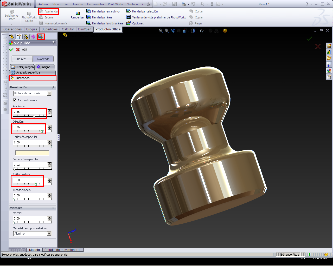The image size is (333, 266).
Task: Increase Transparencia with up stepper arrow
Action: coord(50,194)
